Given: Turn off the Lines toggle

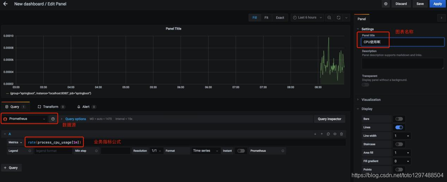Looking at the screenshot, I should coord(399,127).
